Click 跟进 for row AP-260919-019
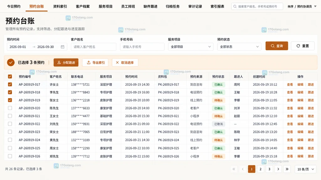 click(311, 100)
